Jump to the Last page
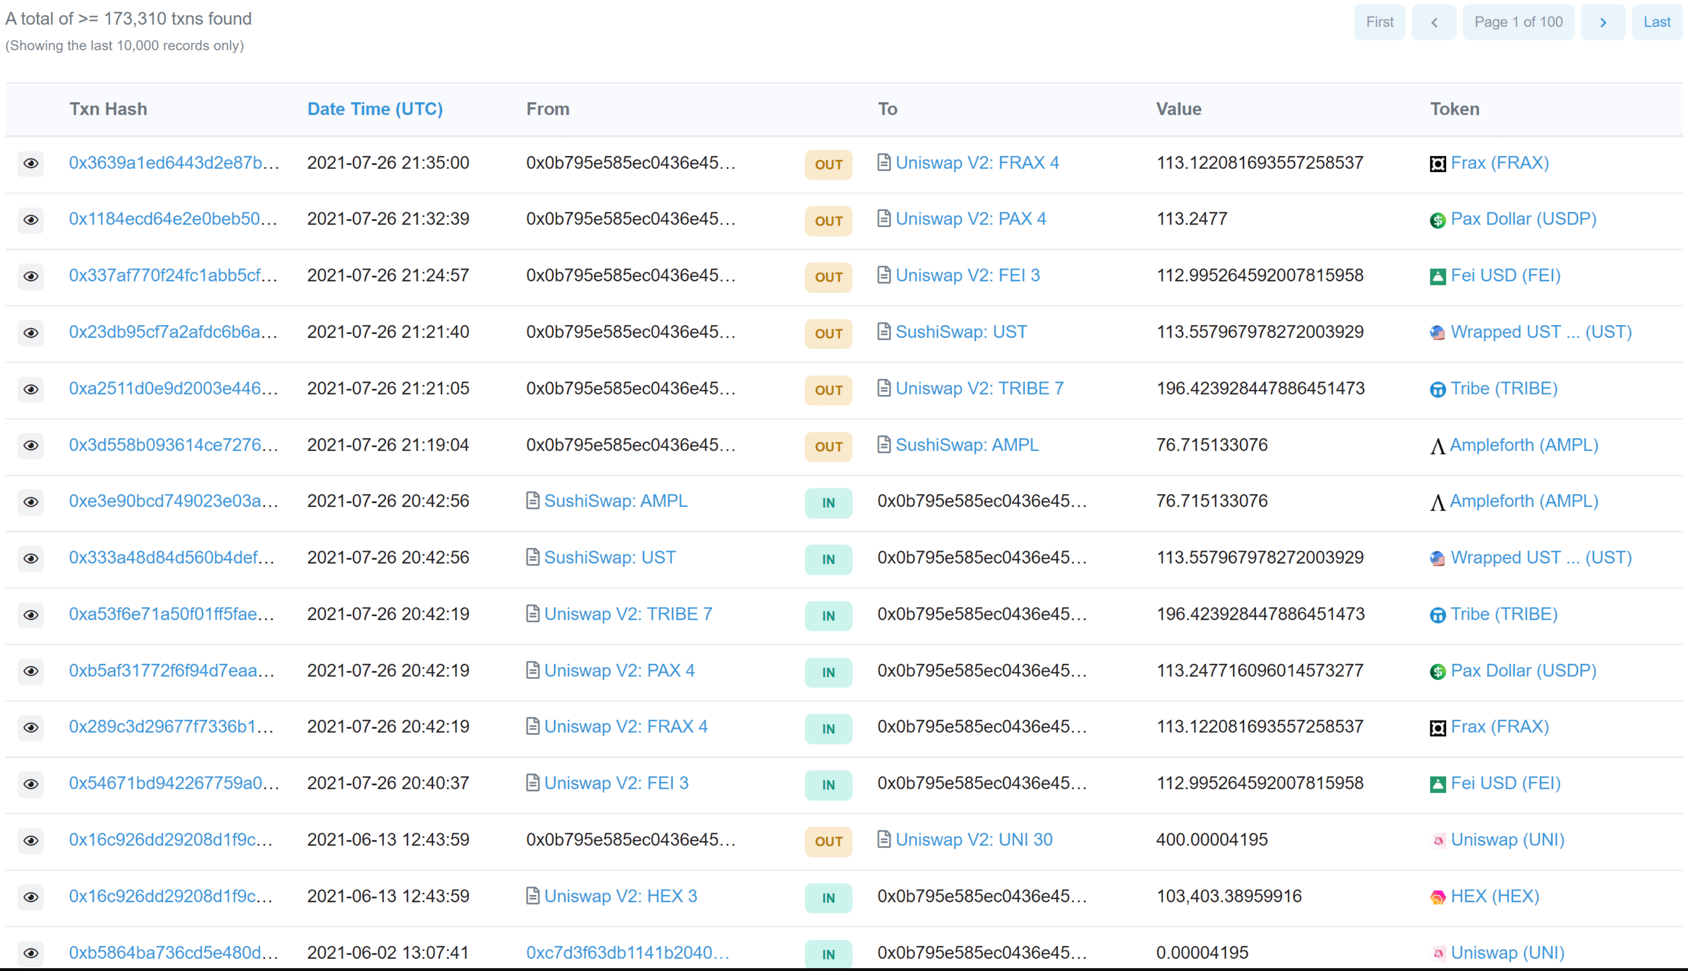The width and height of the screenshot is (1688, 971). [1656, 22]
